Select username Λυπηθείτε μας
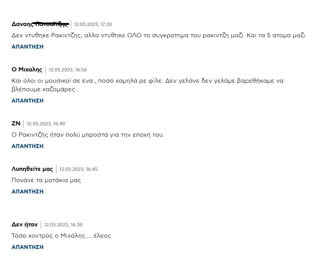 pyautogui.click(x=32, y=169)
